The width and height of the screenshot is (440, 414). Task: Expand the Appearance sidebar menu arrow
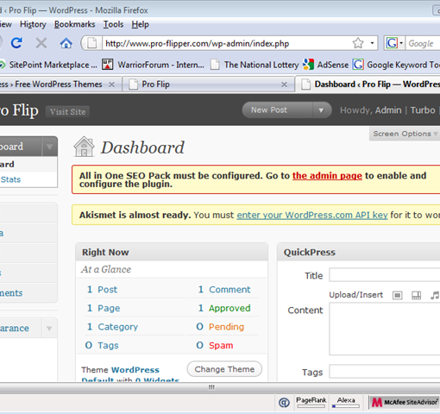[x=49, y=328]
